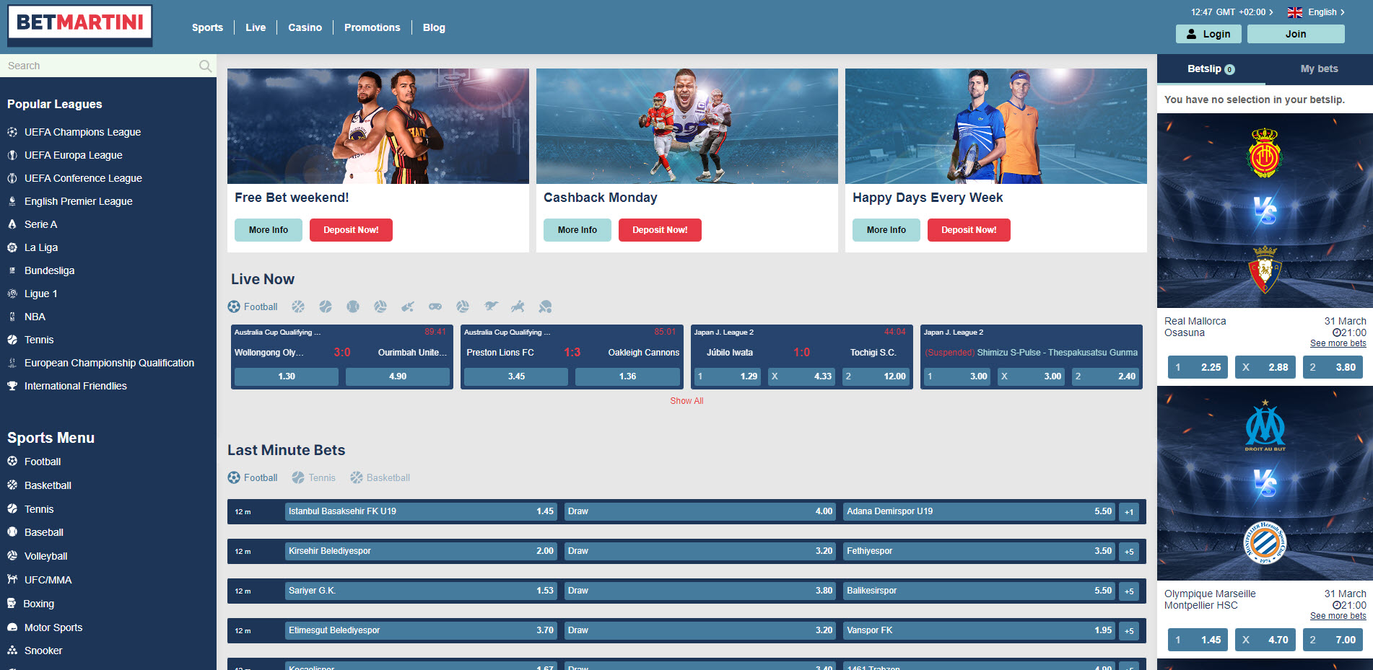
Task: Click More Info under Free Bet weekend
Action: [269, 230]
